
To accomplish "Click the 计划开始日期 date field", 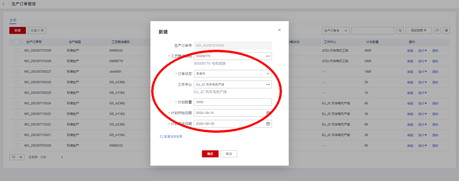I will (233, 113).
